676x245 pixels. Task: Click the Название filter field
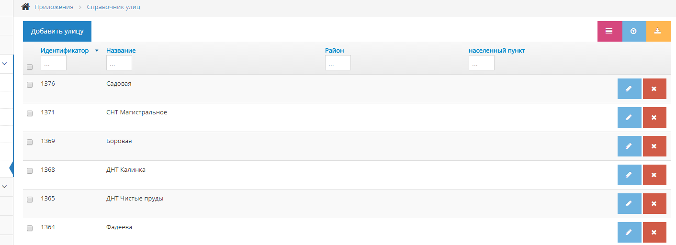pyautogui.click(x=119, y=63)
